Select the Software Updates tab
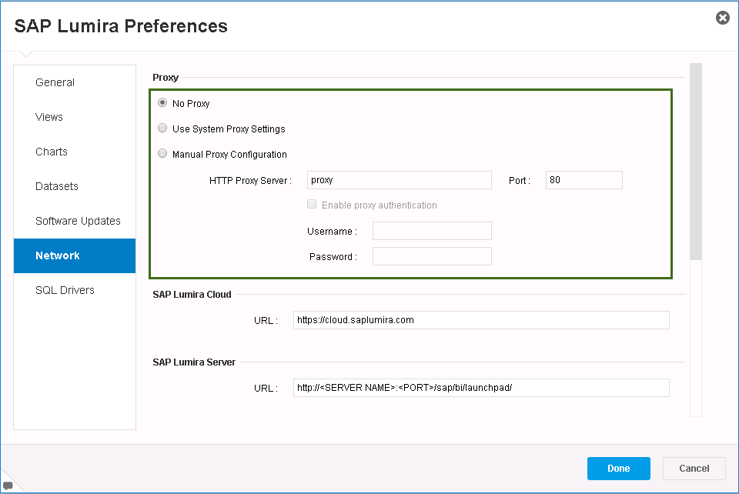 (75, 221)
